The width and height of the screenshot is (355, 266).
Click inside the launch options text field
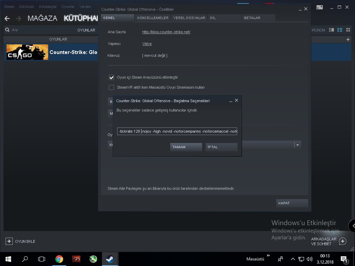point(177,131)
